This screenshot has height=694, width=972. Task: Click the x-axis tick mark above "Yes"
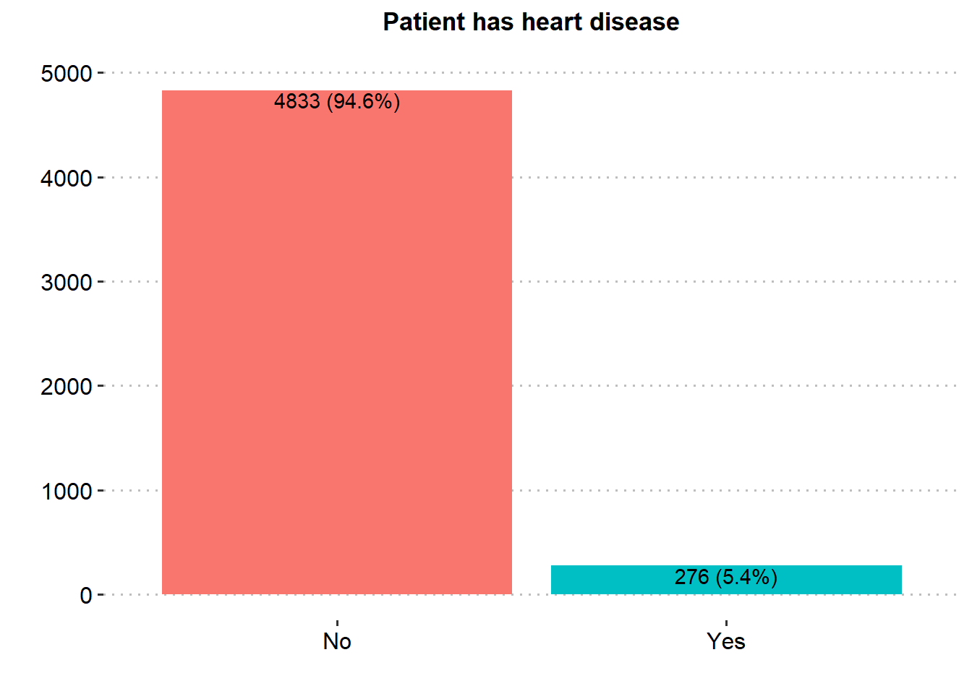tap(726, 623)
